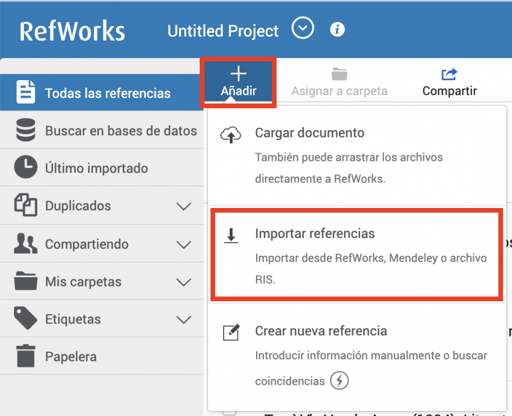Click the Untitled Project title
The height and width of the screenshot is (416, 512).
(x=223, y=31)
